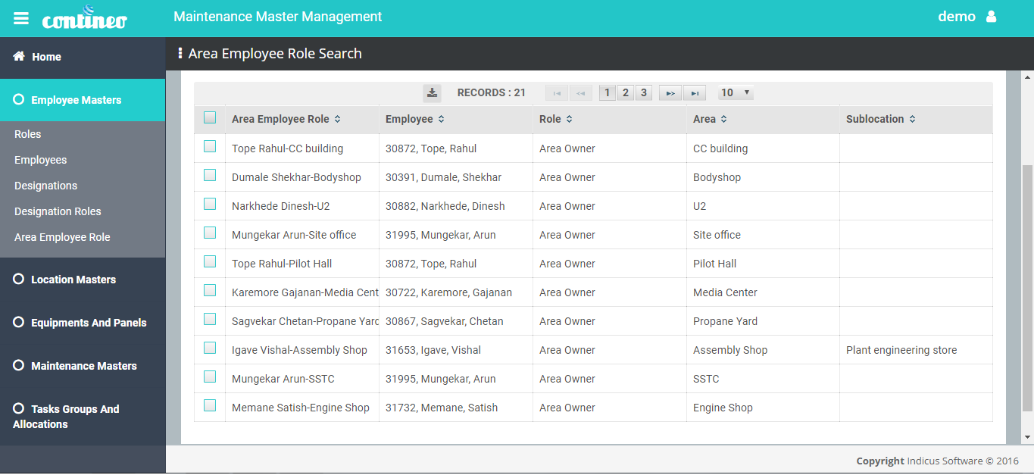
Task: Check the Mungekar Arun-Site office row checkbox
Action: tap(210, 233)
